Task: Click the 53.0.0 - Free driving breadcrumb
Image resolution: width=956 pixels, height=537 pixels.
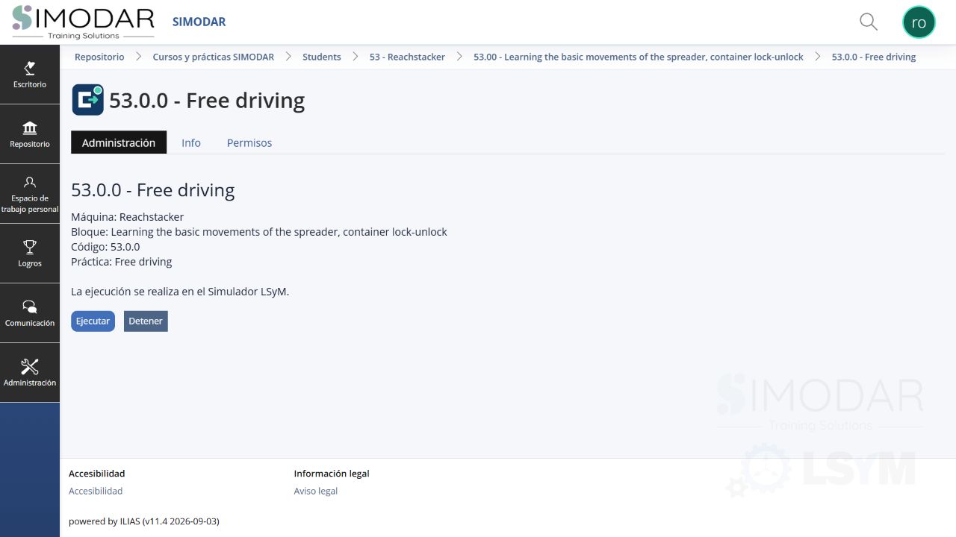Action: click(874, 57)
